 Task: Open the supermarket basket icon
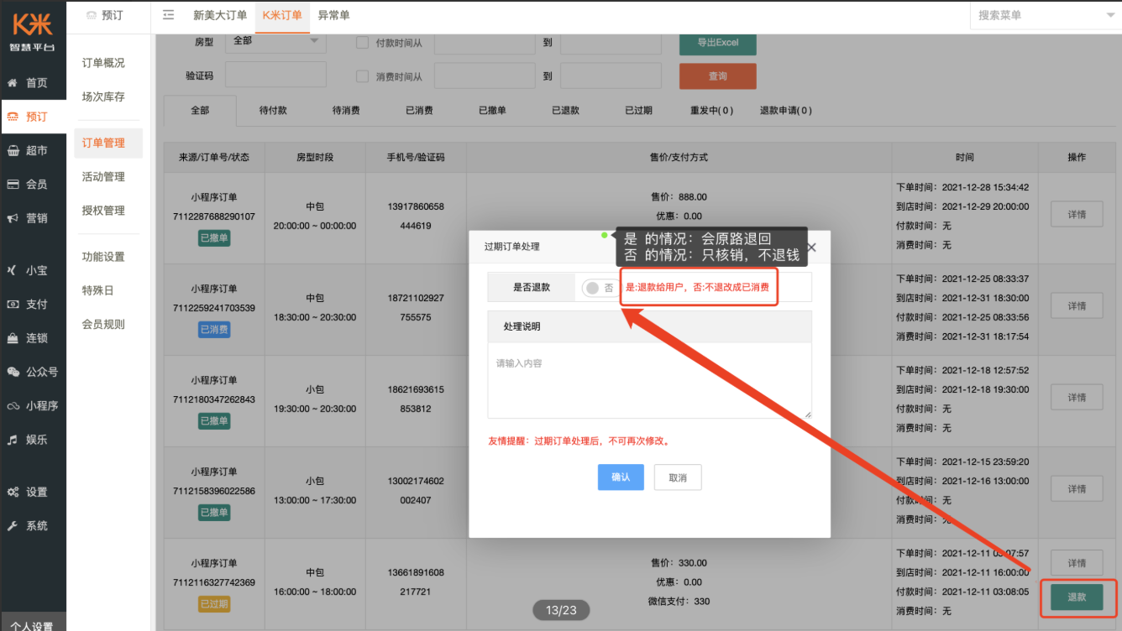(13, 150)
